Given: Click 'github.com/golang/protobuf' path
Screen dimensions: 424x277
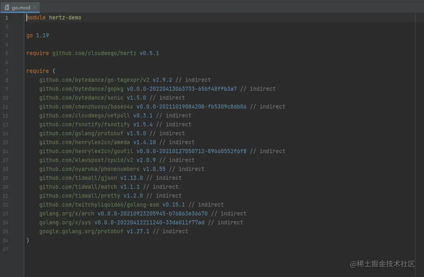Looking at the screenshot, I should 81,134.
